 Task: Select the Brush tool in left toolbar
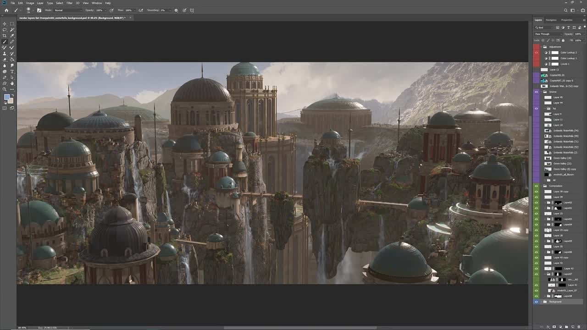coord(5,42)
